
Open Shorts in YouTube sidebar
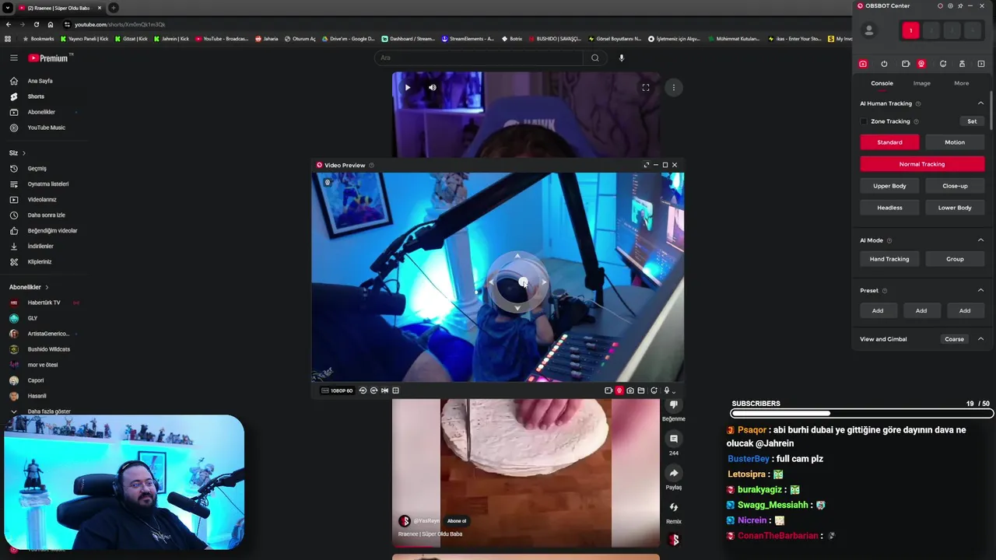pos(36,96)
